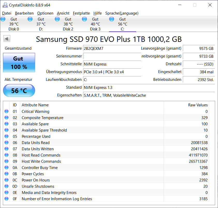Click status orb for Power Cycles row
The height and width of the screenshot is (208, 218).
[6, 174]
